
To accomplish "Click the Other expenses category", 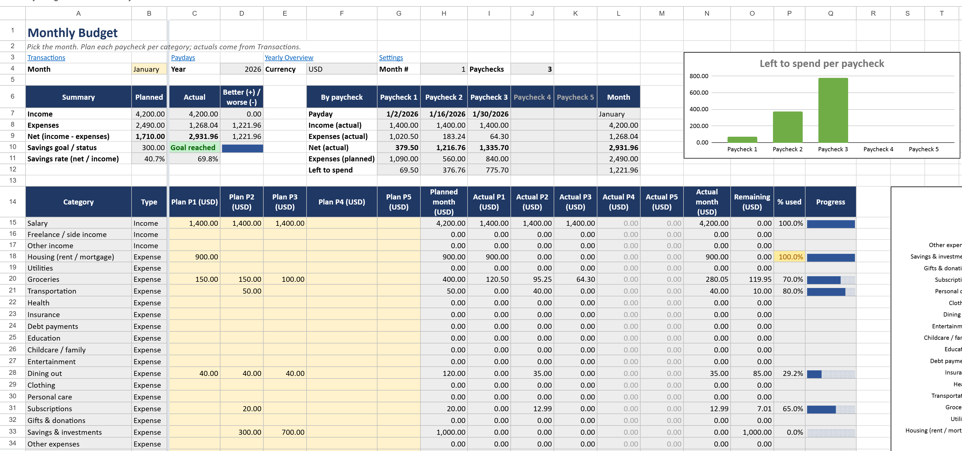I will [x=79, y=444].
